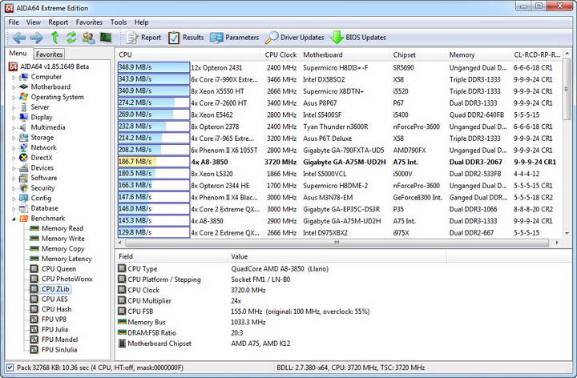
Task: Open the Tools menu
Action: (119, 22)
